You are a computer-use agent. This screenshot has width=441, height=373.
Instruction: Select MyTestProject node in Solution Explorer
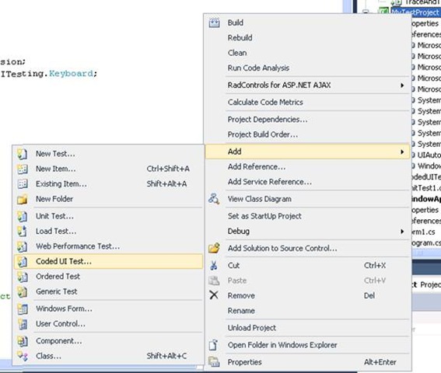[x=415, y=12]
